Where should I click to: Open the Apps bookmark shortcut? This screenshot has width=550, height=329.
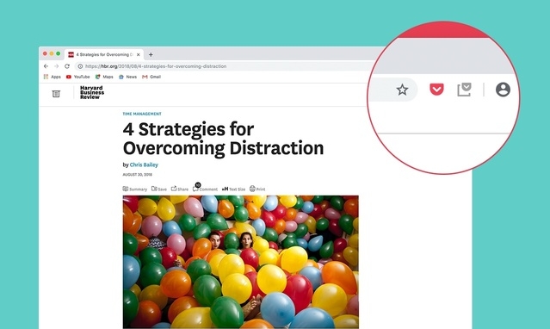(53, 77)
